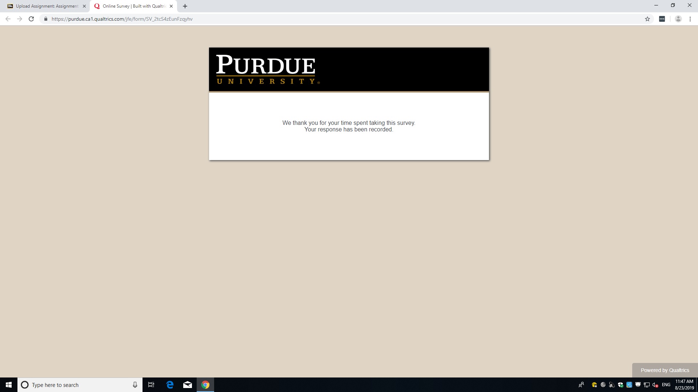Screen dimensions: 698x392
Task: Click the microphone icon in the search box
Action: (135, 384)
